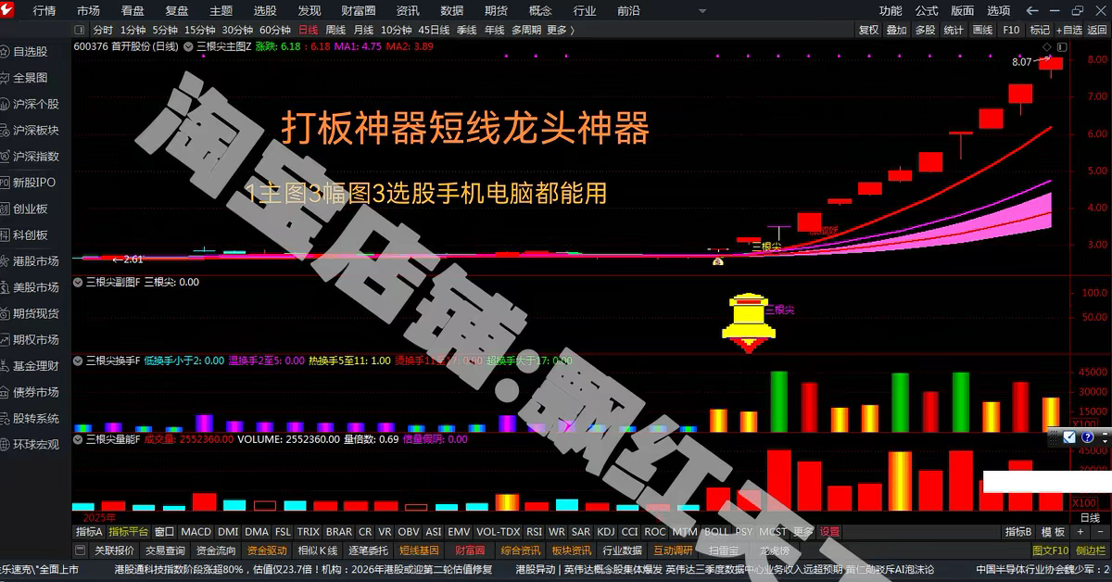Toggle 画线 drawing tools
Screen dimensions: 1112x582
982,30
